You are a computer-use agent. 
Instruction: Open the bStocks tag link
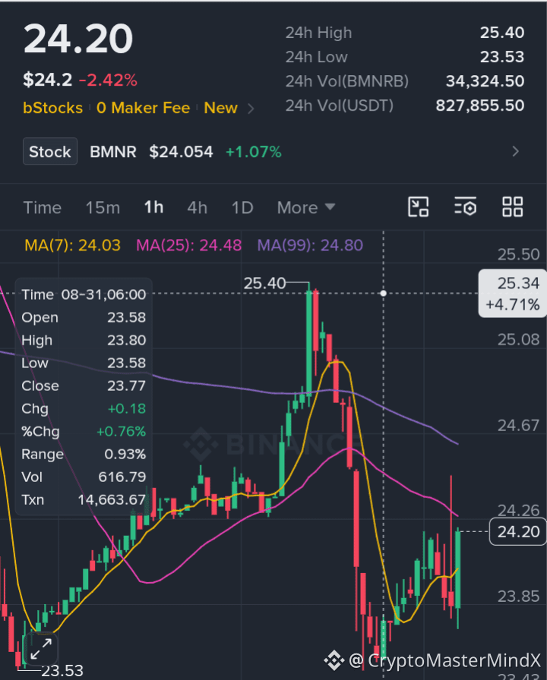coord(52,108)
